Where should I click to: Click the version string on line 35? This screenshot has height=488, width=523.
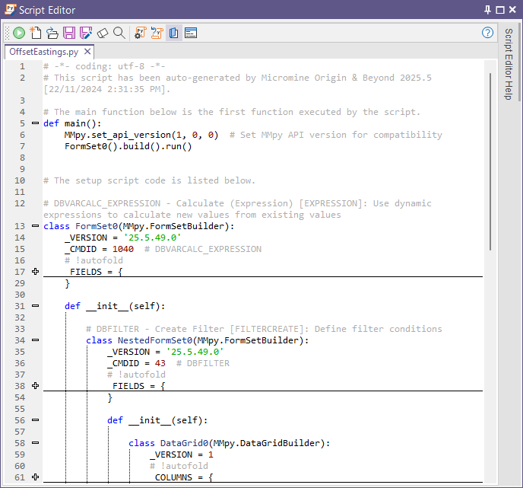tap(195, 352)
